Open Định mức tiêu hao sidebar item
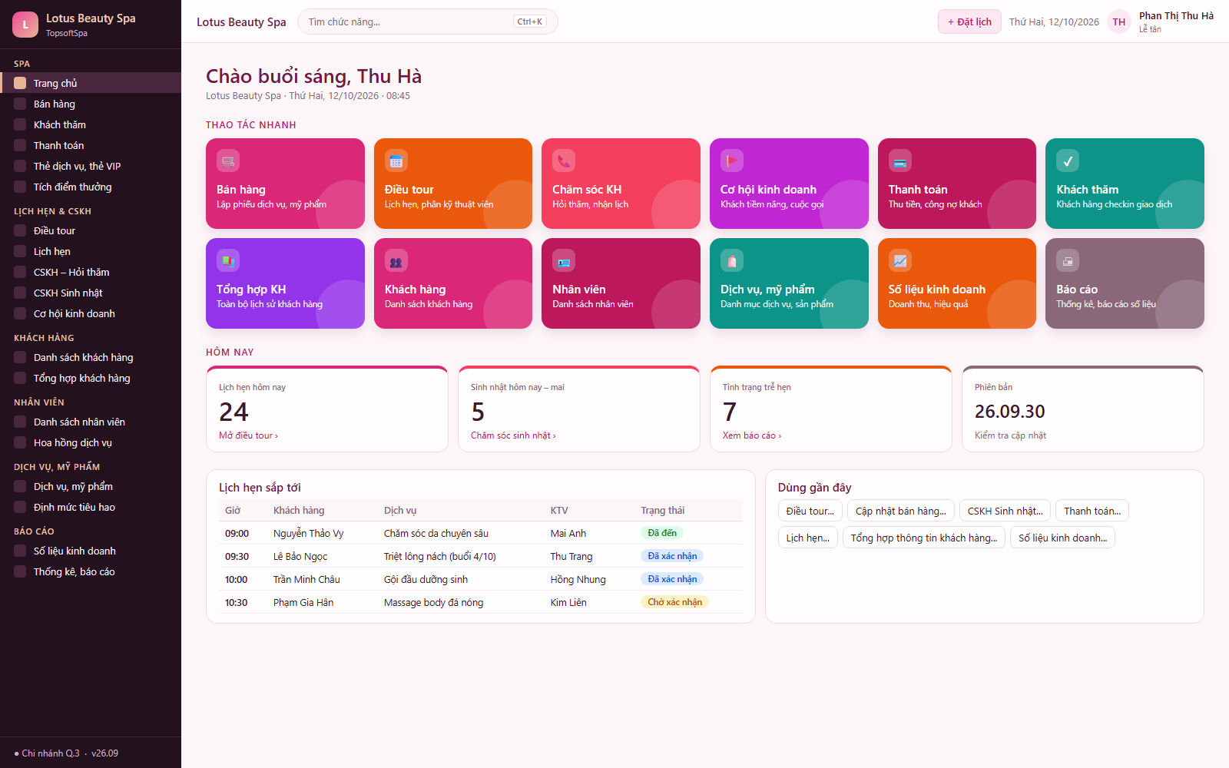The image size is (1229, 768). pos(91,507)
